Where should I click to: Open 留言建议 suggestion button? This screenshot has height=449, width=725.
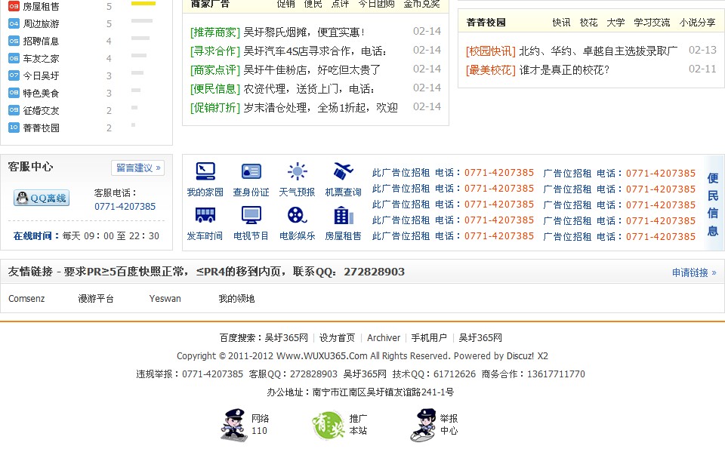coord(137,168)
